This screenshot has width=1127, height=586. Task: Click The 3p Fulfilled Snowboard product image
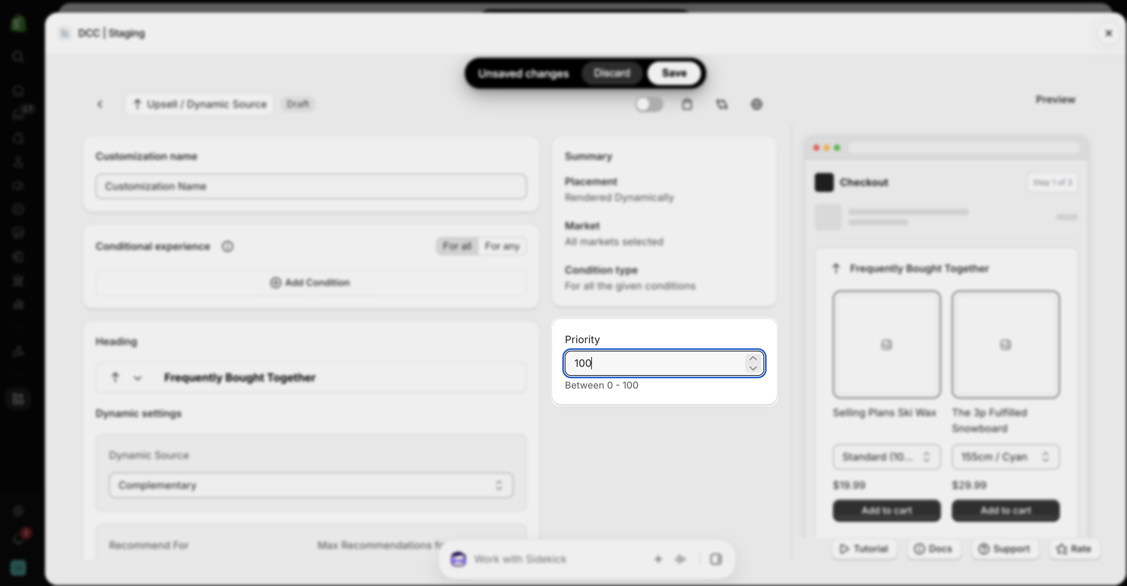coord(1005,345)
